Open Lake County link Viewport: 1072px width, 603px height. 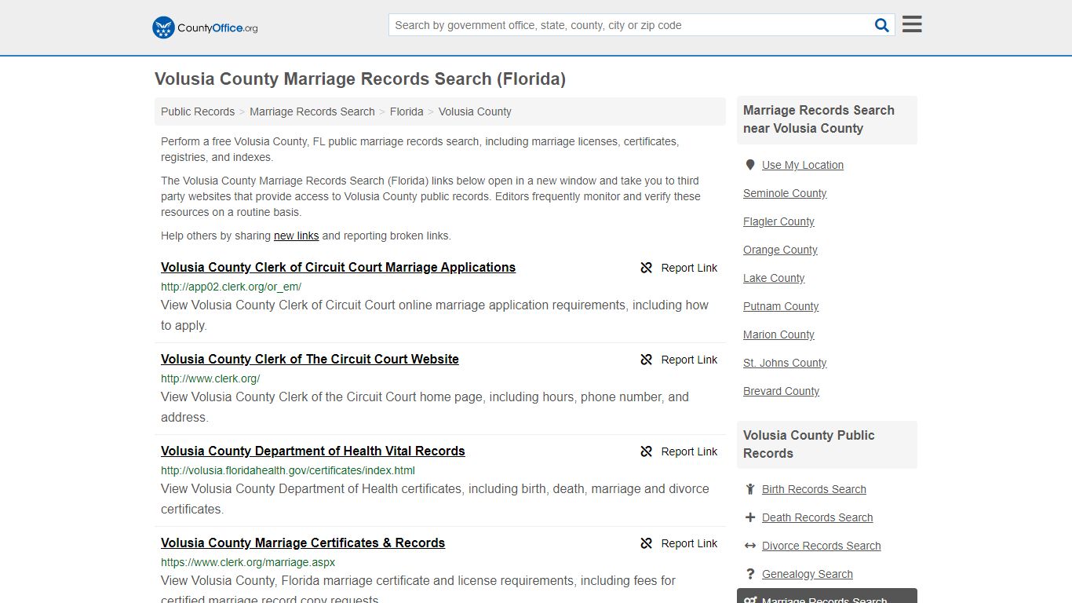(774, 278)
